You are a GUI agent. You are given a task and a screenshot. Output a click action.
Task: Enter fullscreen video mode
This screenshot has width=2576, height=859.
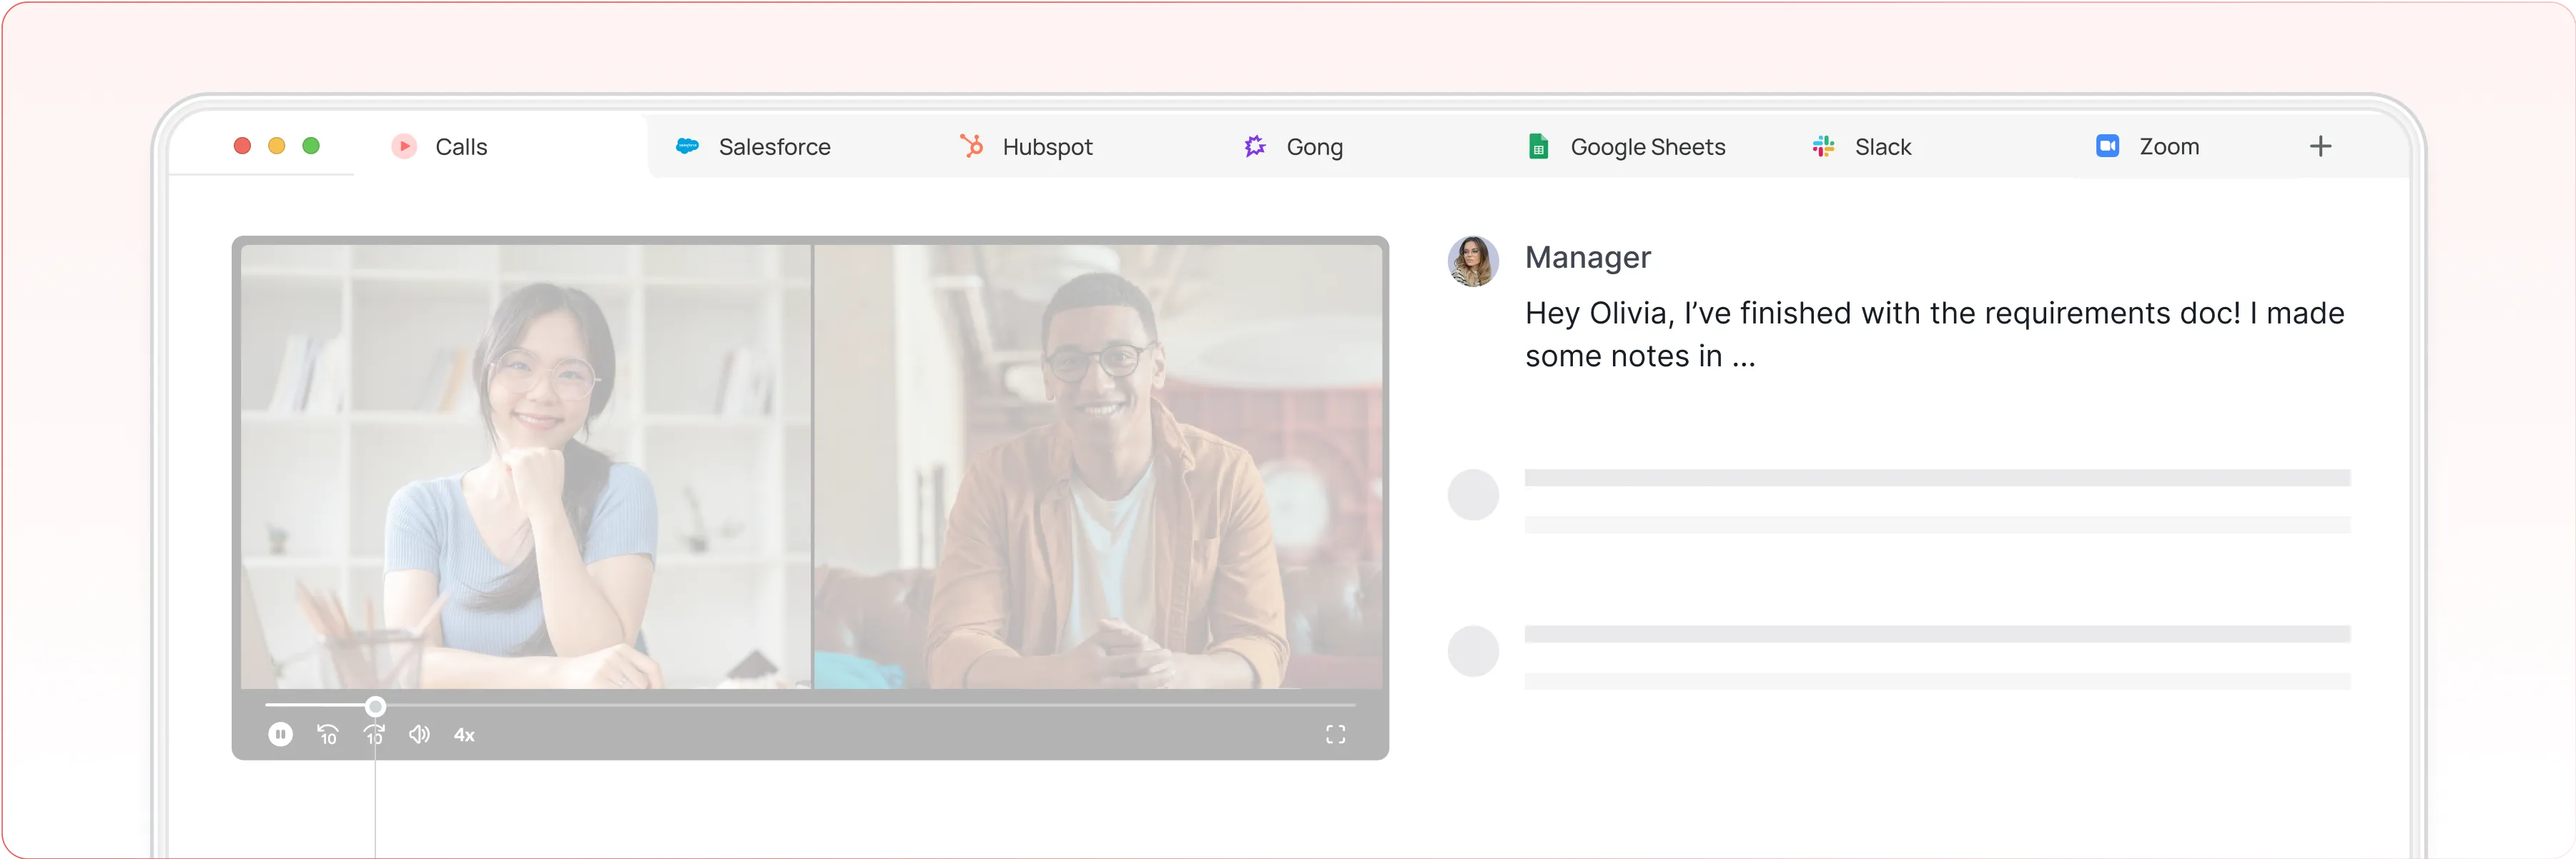click(x=1335, y=735)
